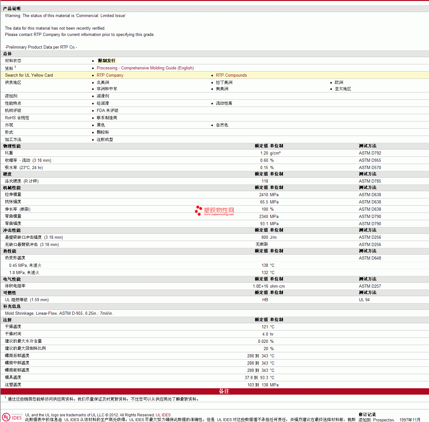Click ASTM D792 test method for 比重
Image resolution: width=429 pixels, height=422 pixels.
(x=370, y=153)
